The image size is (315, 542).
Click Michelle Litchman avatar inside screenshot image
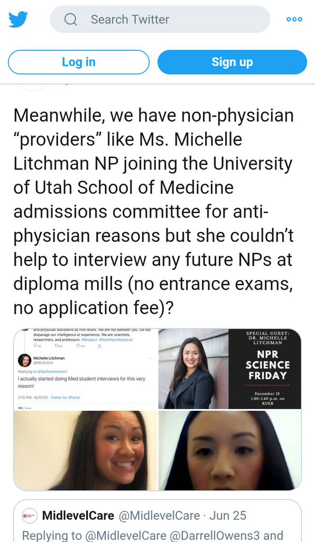click(x=24, y=360)
